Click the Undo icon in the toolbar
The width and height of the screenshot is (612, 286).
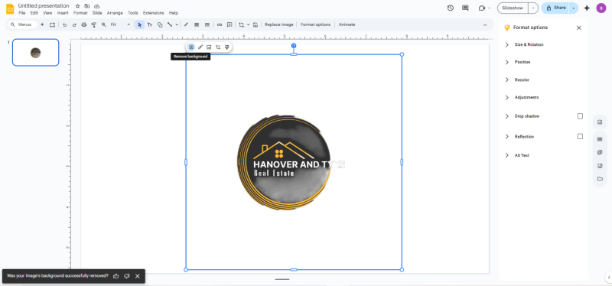tap(65, 24)
